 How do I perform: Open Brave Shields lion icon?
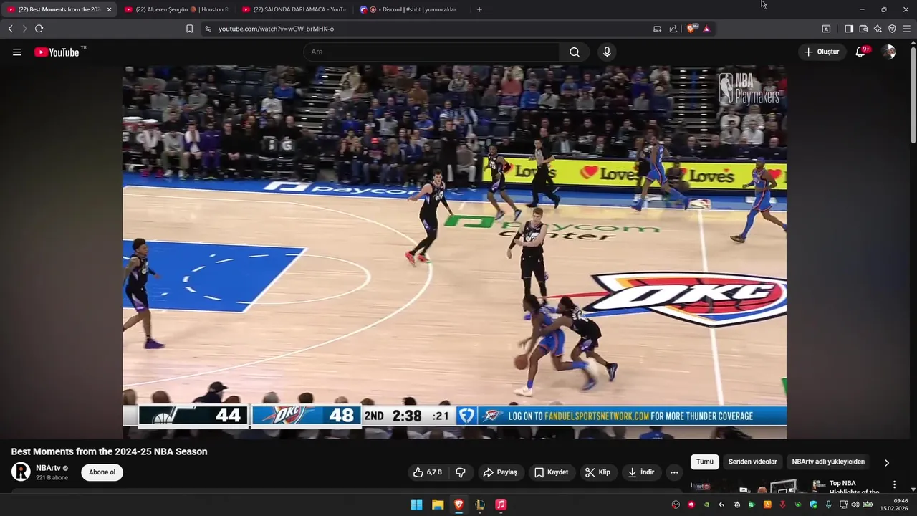point(691,29)
